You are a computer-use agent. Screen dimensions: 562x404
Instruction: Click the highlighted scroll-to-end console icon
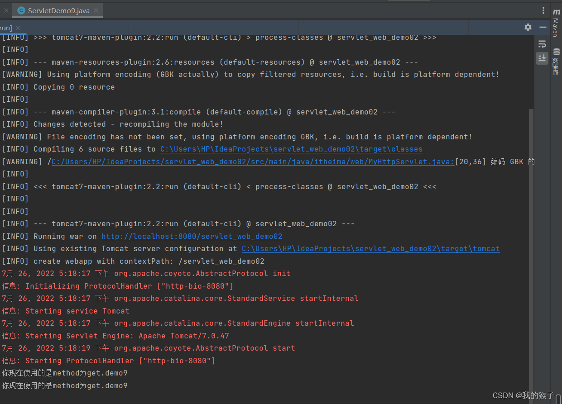pyautogui.click(x=542, y=58)
